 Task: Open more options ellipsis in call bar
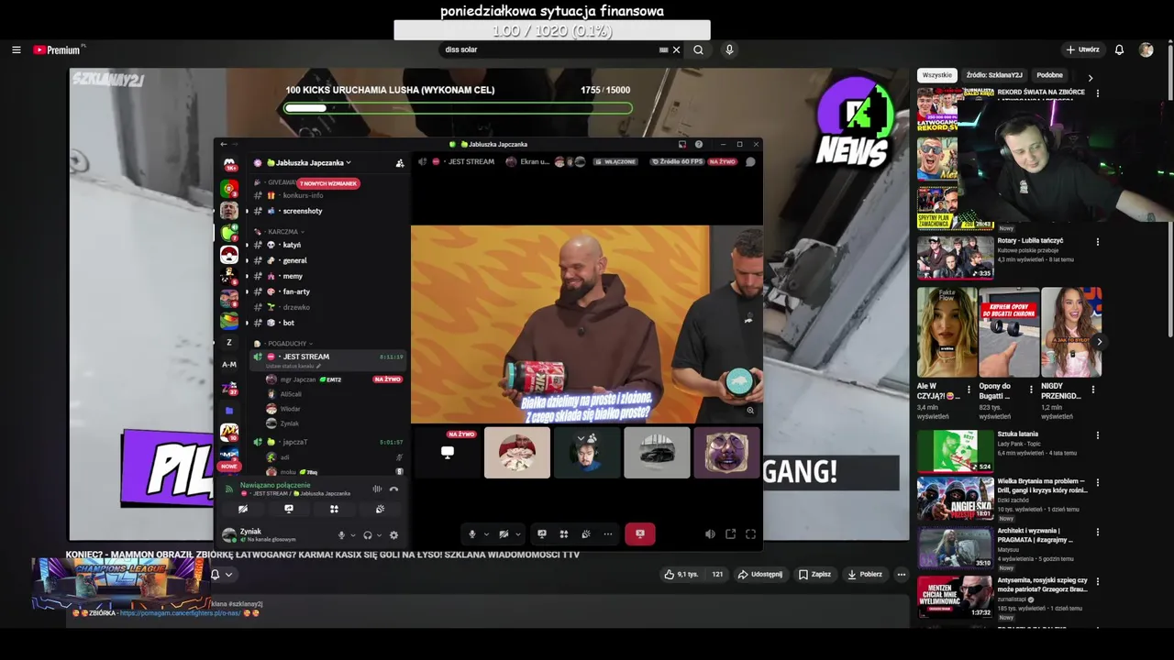(x=608, y=533)
